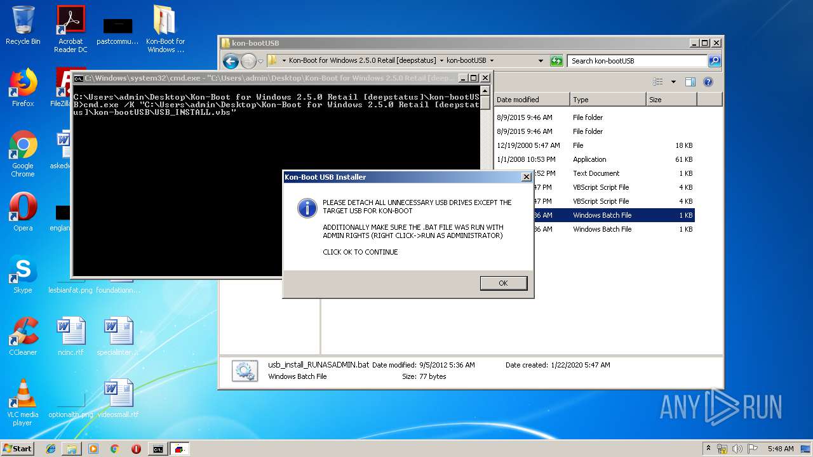Launch VLC media player desktop shortcut
Screen dimensions: 813x457
coord(23,402)
